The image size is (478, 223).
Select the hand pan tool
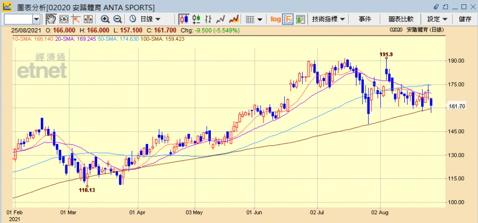click(x=51, y=19)
